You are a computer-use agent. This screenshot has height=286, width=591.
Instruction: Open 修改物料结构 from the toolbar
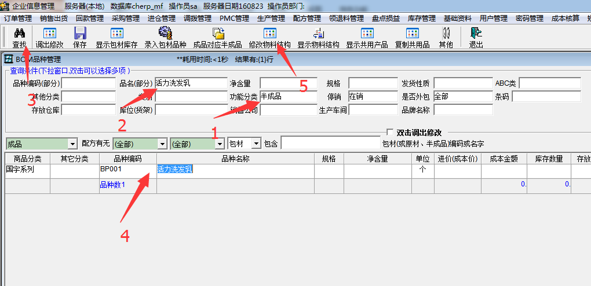[x=269, y=33]
